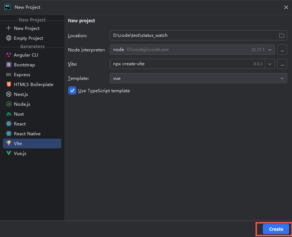
Task: Click the Vue.js V icon
Action: point(8,153)
